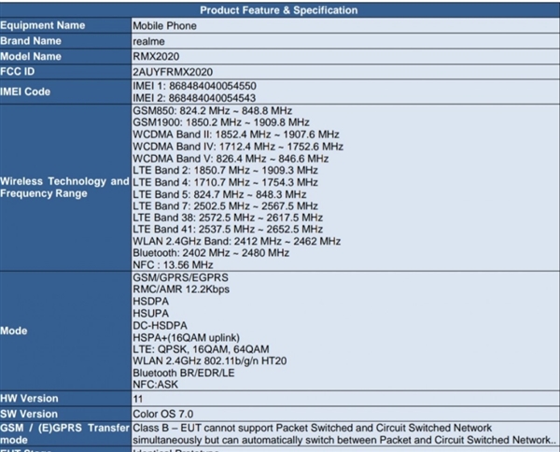Select the '2AUYFRMX2020' FCC ID value
The image size is (560, 452).
tap(173, 72)
